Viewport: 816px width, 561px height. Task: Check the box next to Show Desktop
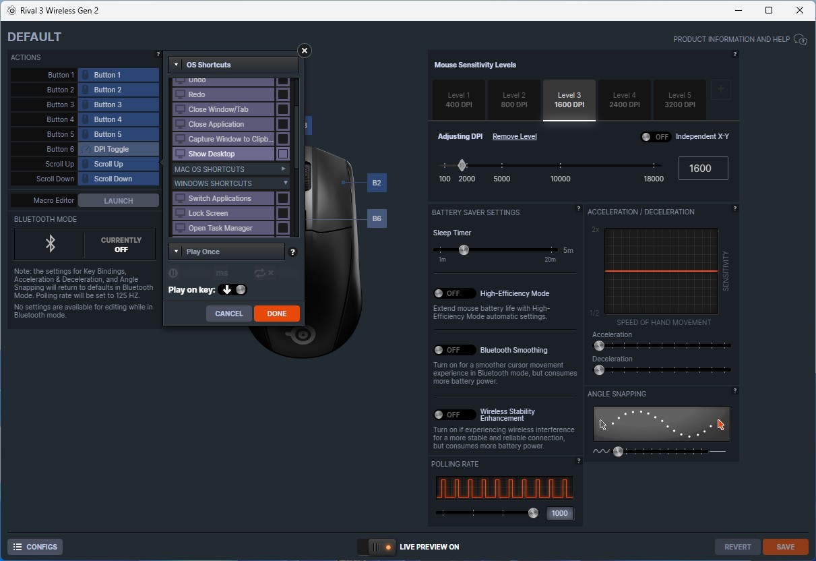pyautogui.click(x=283, y=154)
